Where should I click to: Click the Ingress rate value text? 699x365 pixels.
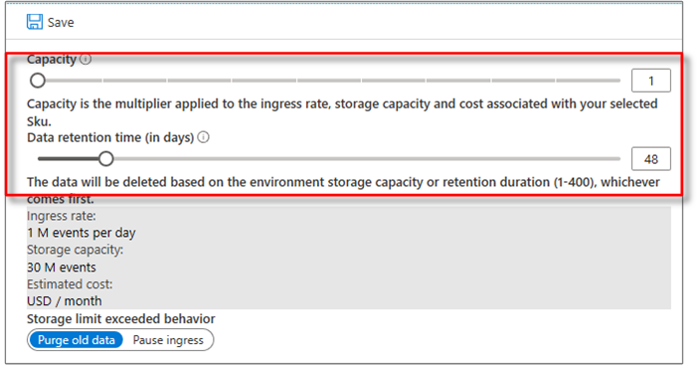[x=82, y=233]
